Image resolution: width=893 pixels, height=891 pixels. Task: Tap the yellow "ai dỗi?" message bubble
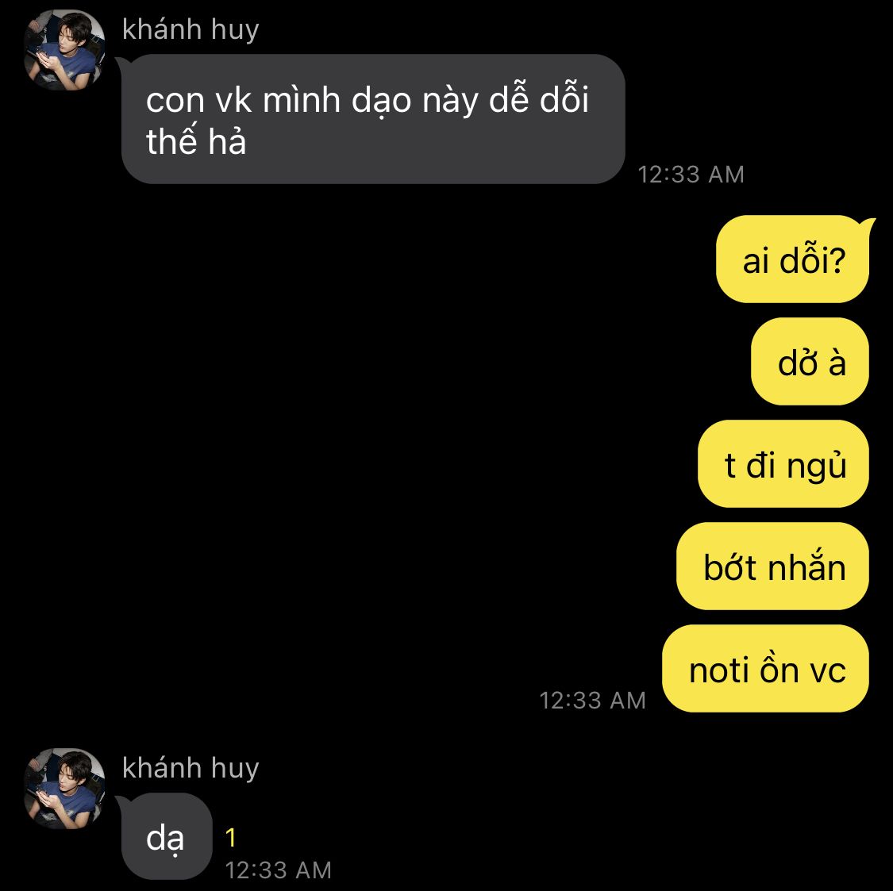click(793, 259)
